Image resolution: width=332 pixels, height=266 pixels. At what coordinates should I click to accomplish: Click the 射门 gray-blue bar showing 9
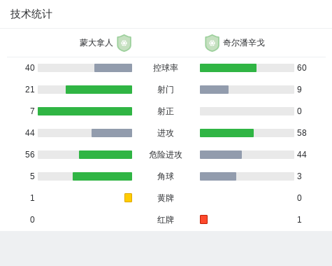[214, 90]
